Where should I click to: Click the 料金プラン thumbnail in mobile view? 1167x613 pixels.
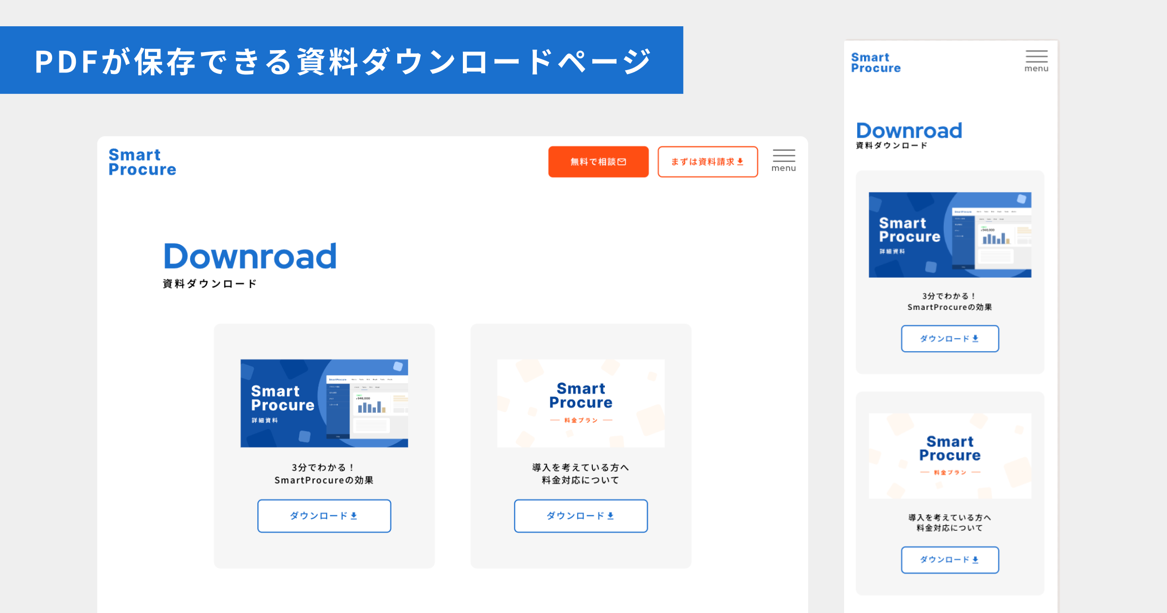click(950, 456)
